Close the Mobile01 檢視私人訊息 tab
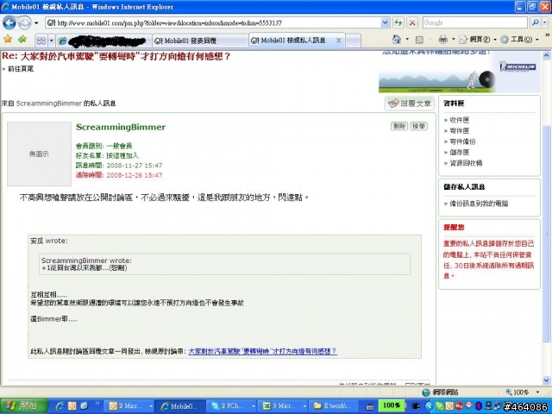Image resolution: width=552 pixels, height=414 pixels. (338, 41)
